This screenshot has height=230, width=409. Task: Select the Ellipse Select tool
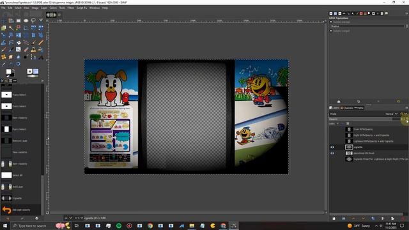tap(26, 20)
